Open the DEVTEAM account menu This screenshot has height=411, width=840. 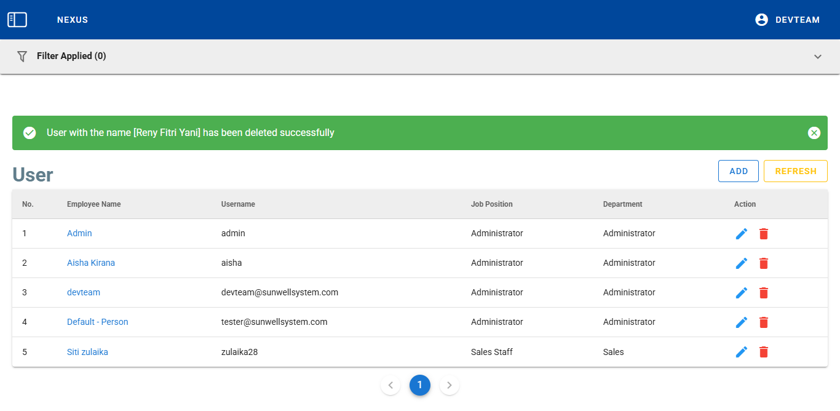[787, 20]
